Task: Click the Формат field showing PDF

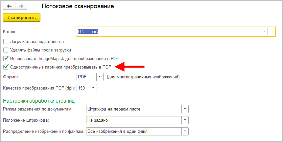Action: 86,77
